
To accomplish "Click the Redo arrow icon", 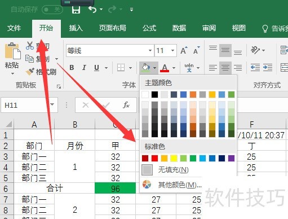I will pyautogui.click(x=112, y=9).
